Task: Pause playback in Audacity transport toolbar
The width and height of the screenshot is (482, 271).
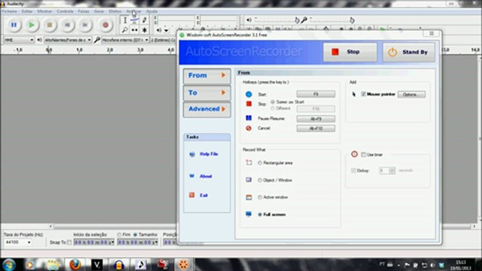Action: pos(14,25)
